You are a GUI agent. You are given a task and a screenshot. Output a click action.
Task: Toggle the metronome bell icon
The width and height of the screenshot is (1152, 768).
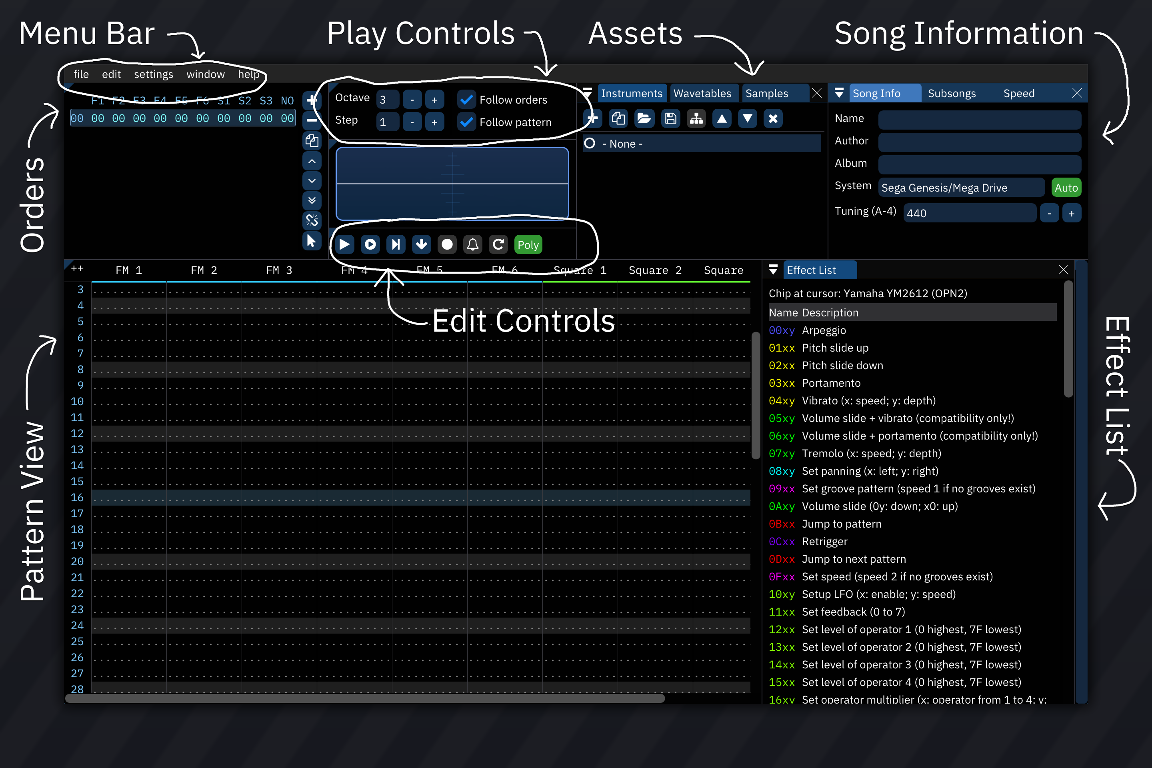pyautogui.click(x=473, y=244)
